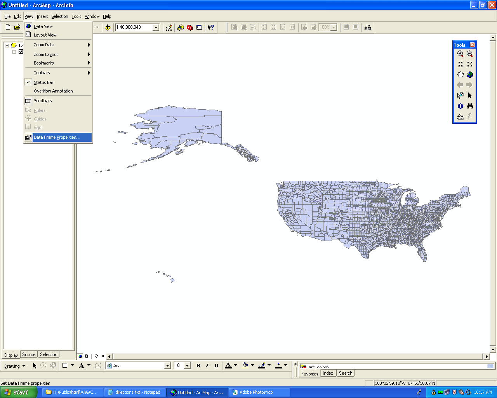Toggle the Scrollbars option in View menu

pyautogui.click(x=43, y=101)
